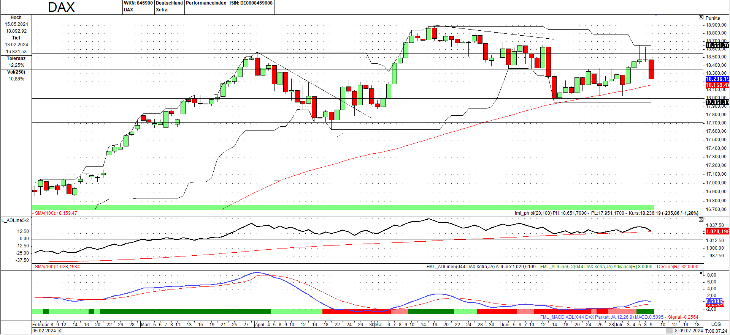730x335 pixels.
Task: Click the Hoch label in side panel
Action: click(x=16, y=17)
